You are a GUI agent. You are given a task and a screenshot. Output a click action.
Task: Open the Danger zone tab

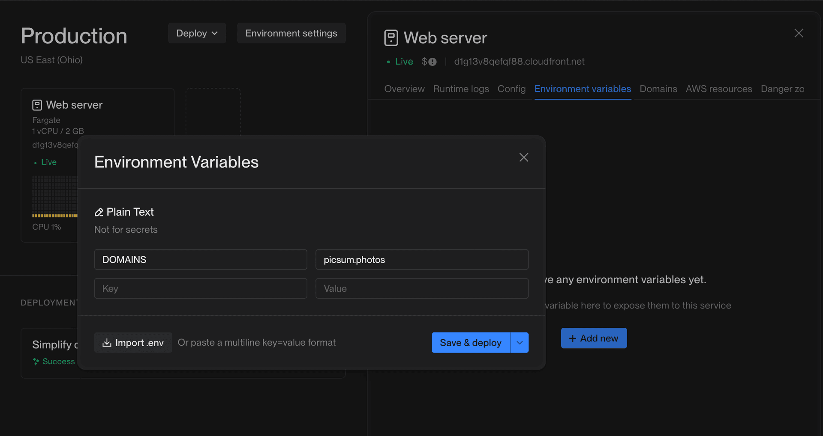(782, 89)
